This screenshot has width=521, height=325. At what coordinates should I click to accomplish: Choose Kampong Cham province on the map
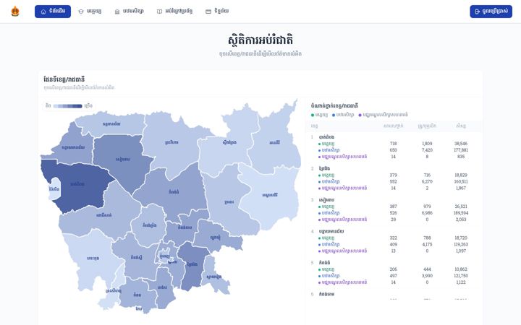pos(185,227)
